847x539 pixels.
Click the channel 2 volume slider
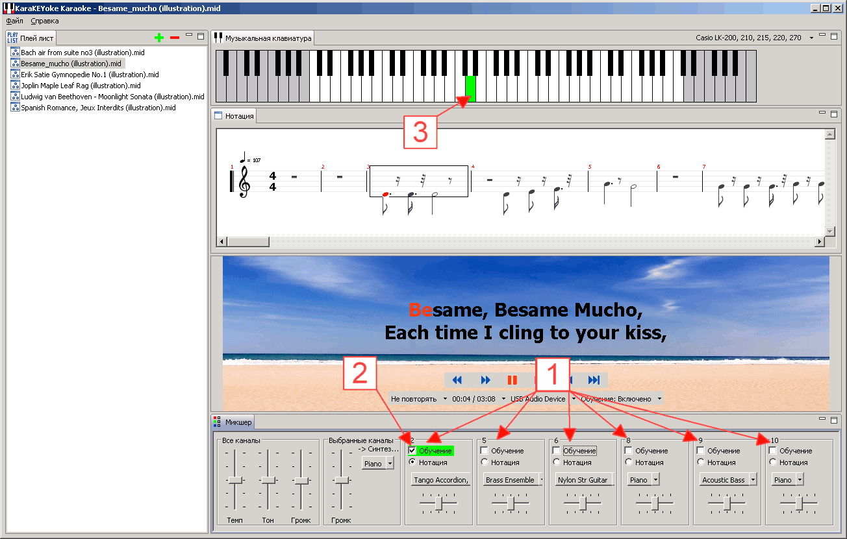[x=440, y=502]
